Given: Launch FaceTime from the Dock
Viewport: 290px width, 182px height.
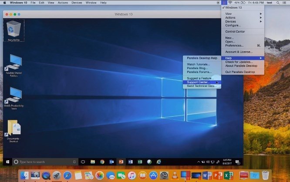Looking at the screenshot, I should click(121, 175).
